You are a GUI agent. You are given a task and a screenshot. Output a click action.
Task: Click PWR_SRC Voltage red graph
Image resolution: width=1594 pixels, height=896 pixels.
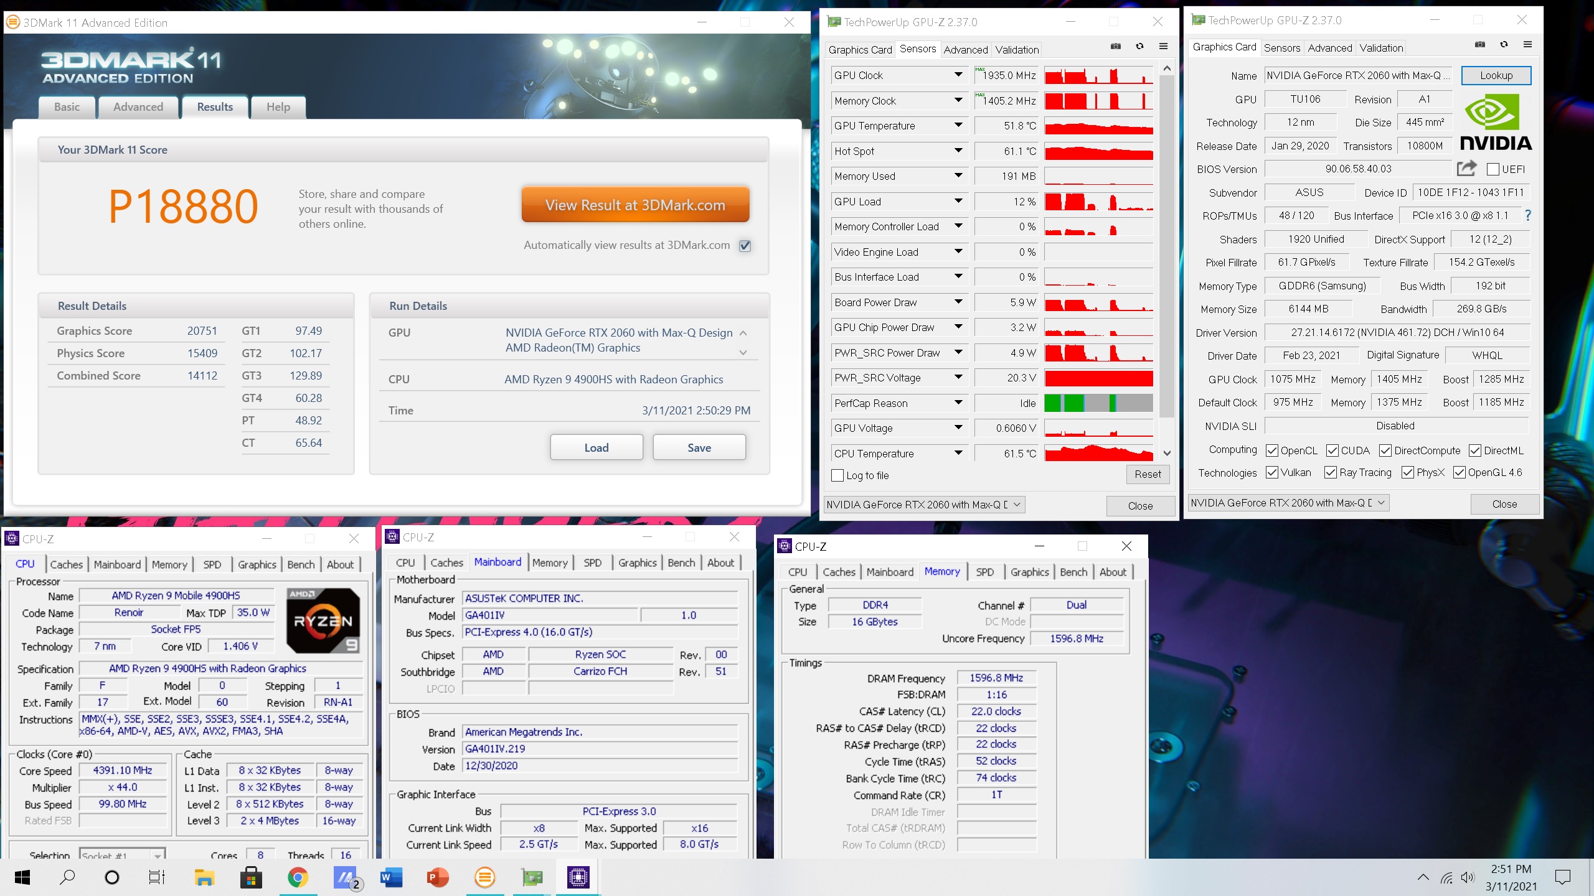click(x=1098, y=378)
